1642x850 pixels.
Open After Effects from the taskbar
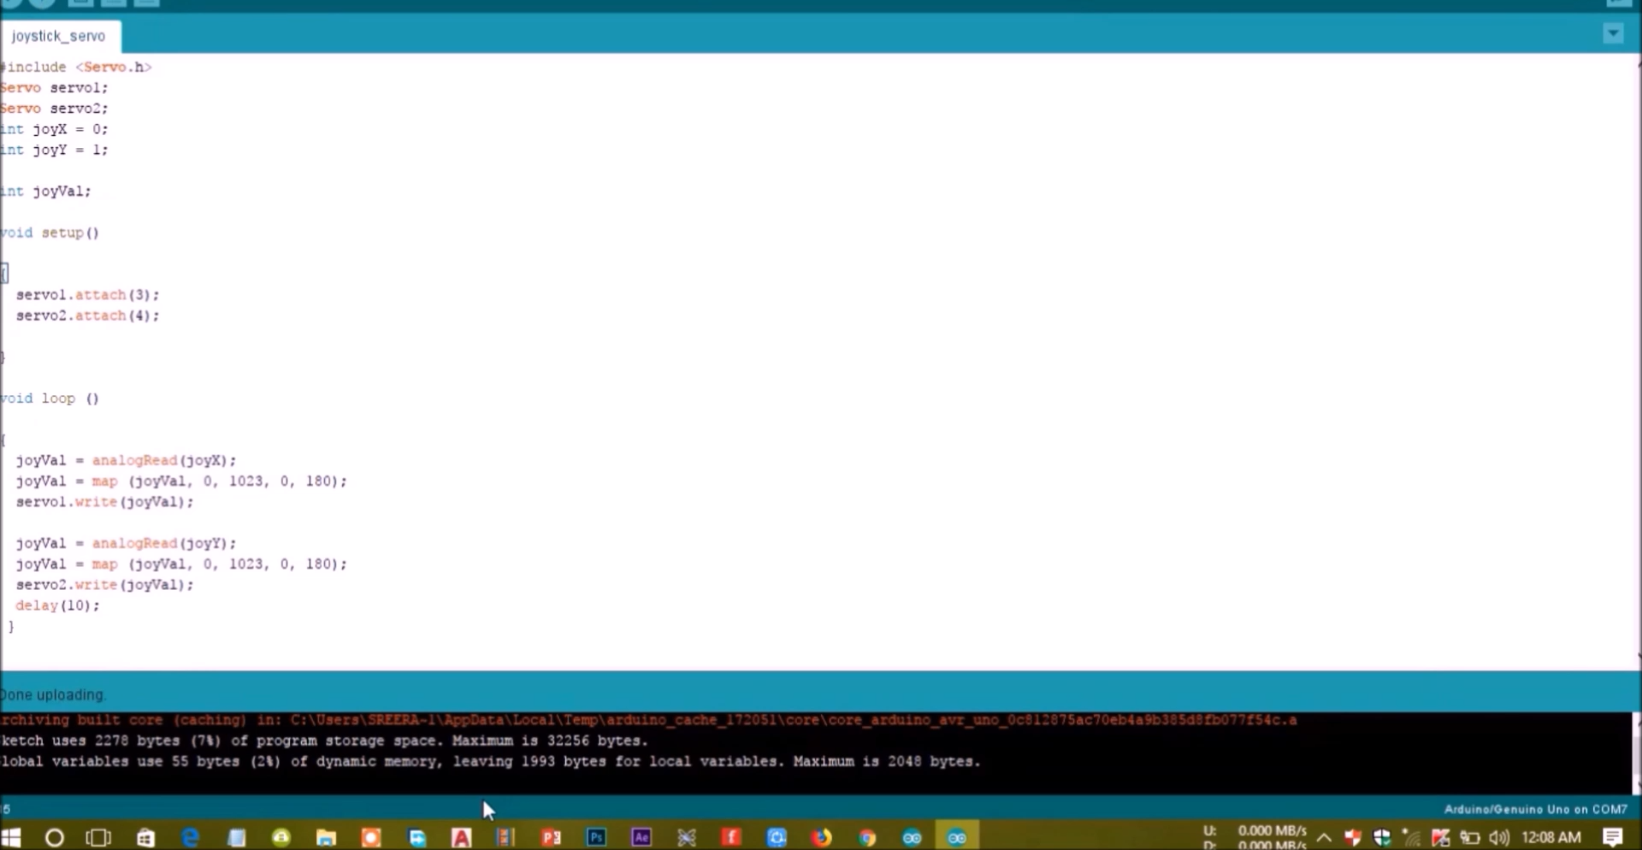point(641,837)
